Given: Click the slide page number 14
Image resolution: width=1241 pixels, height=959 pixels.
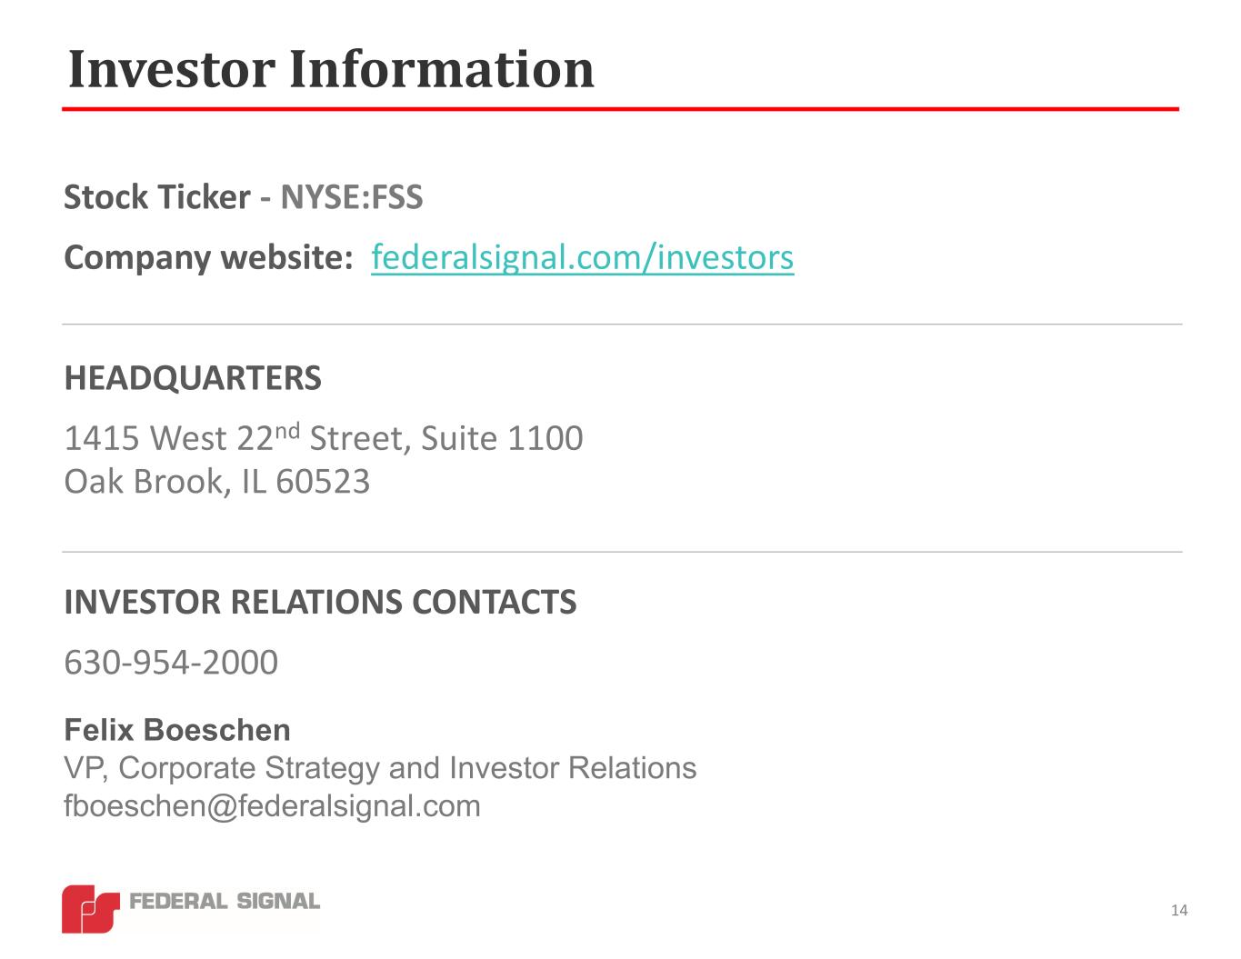Looking at the screenshot, I should (1179, 911).
